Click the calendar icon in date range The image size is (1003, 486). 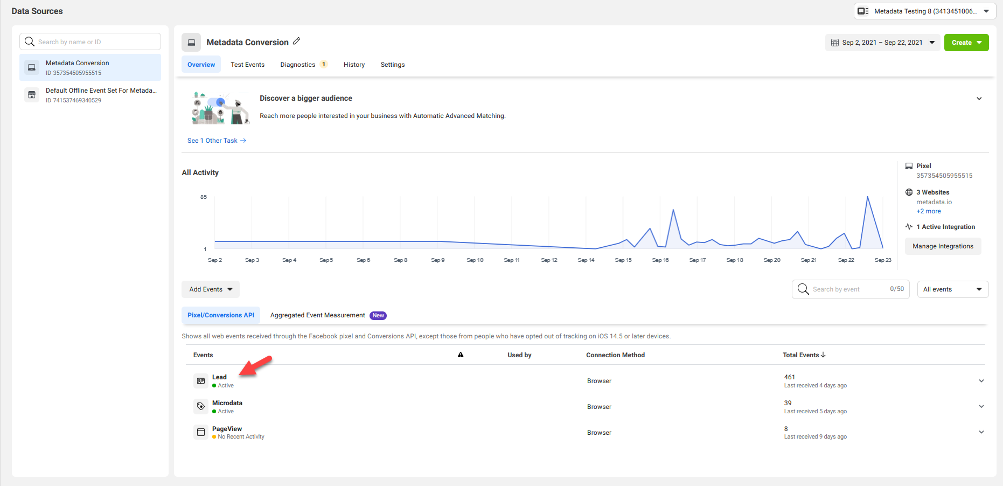(x=835, y=43)
